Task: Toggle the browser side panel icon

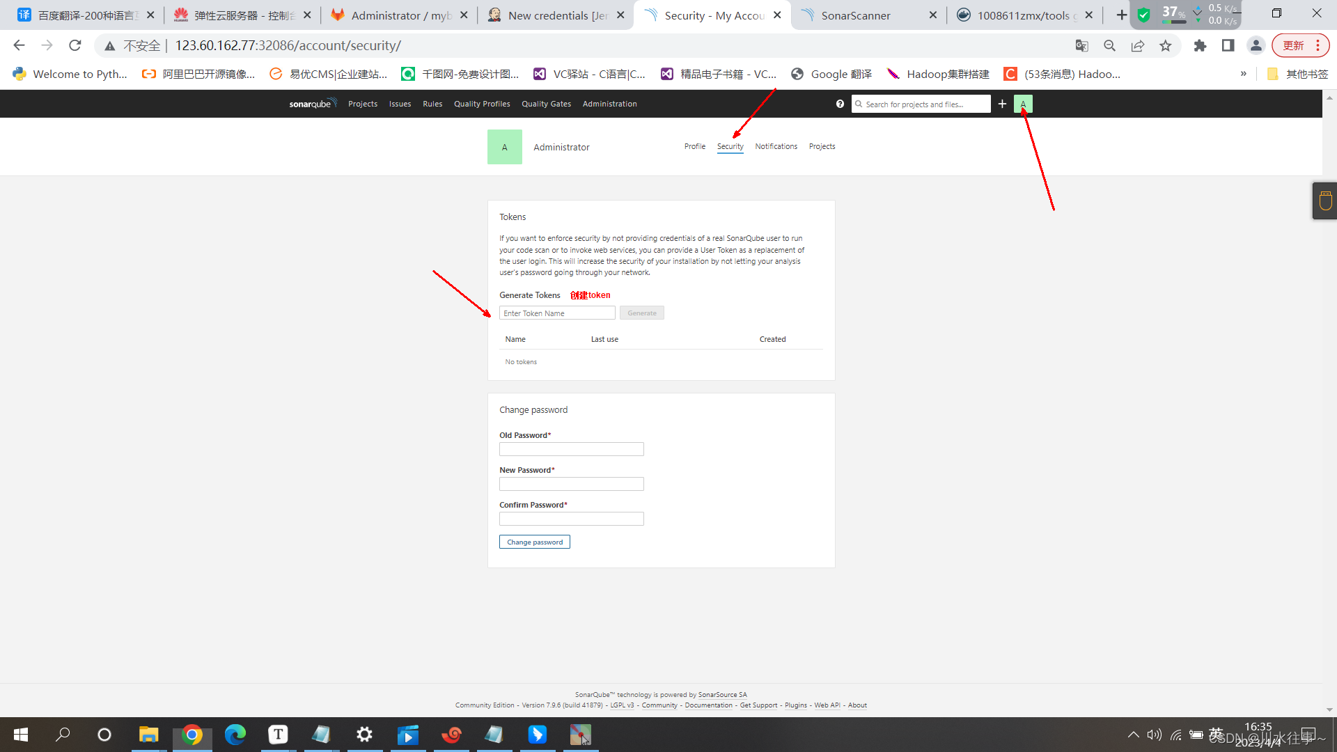Action: click(1228, 46)
